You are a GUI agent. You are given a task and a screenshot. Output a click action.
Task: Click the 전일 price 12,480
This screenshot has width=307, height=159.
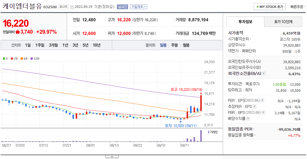click(89, 20)
